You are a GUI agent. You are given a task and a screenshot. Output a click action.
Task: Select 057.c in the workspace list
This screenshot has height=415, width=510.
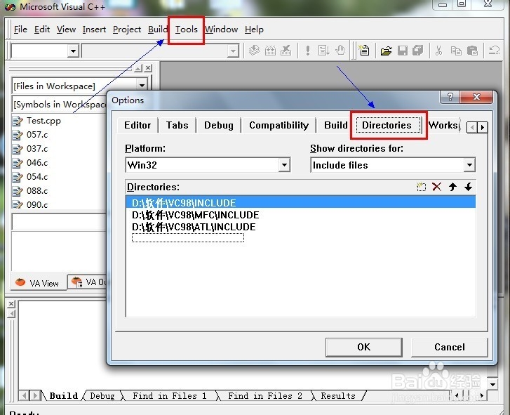tap(37, 135)
